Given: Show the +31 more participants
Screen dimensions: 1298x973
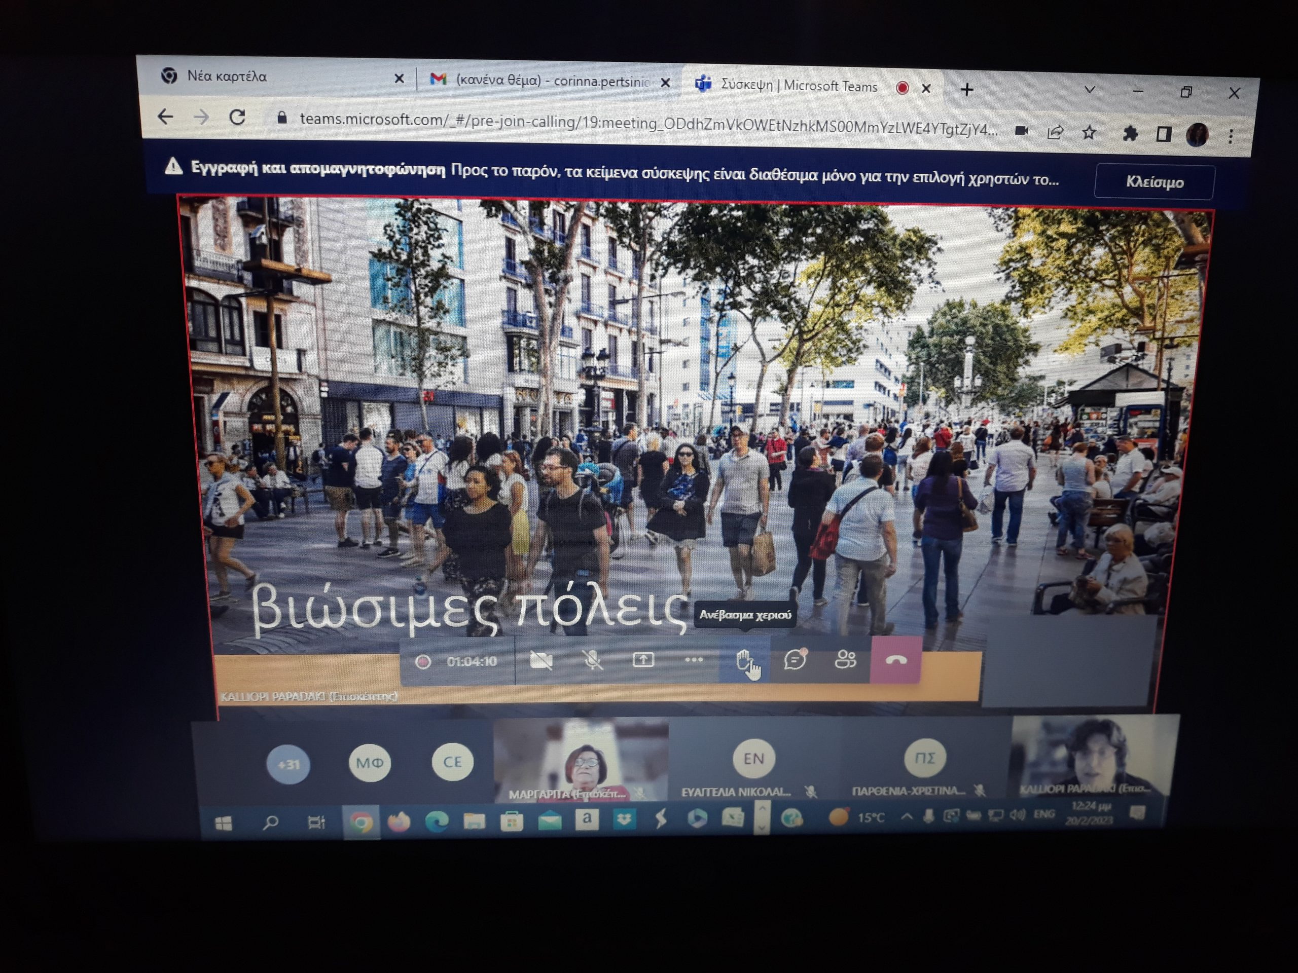Looking at the screenshot, I should pyautogui.click(x=288, y=764).
